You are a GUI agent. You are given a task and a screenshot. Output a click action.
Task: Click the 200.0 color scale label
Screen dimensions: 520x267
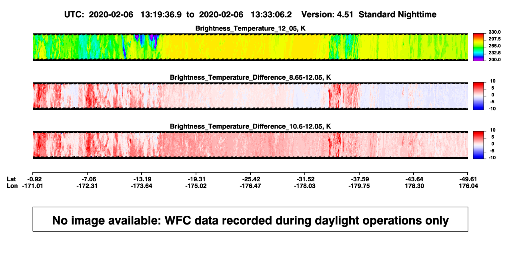[495, 59]
